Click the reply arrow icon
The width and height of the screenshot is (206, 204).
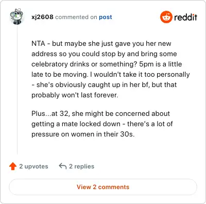pos(63,166)
